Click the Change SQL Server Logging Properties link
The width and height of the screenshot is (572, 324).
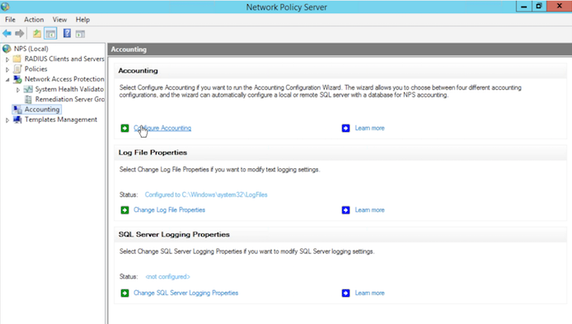(x=185, y=293)
